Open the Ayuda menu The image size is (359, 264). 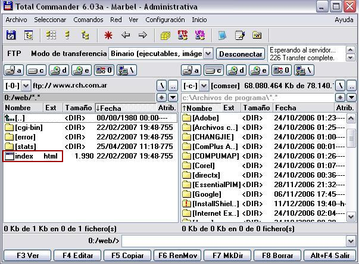(344, 20)
